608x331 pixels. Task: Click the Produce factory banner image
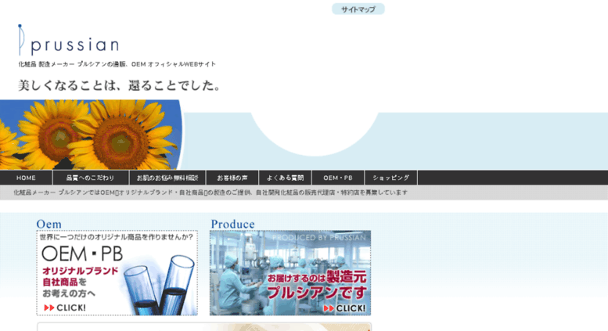point(290,273)
